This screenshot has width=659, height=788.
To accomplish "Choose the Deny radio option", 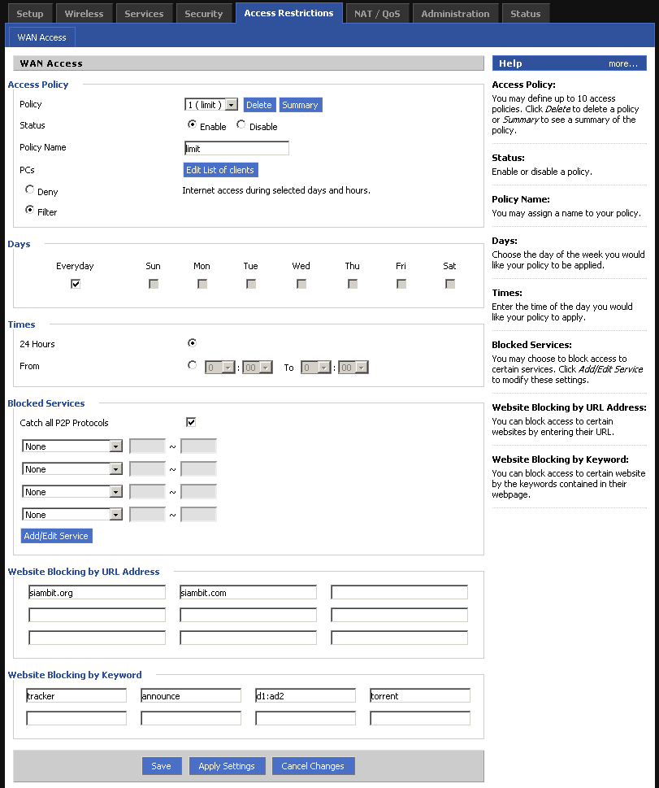I will tap(29, 189).
